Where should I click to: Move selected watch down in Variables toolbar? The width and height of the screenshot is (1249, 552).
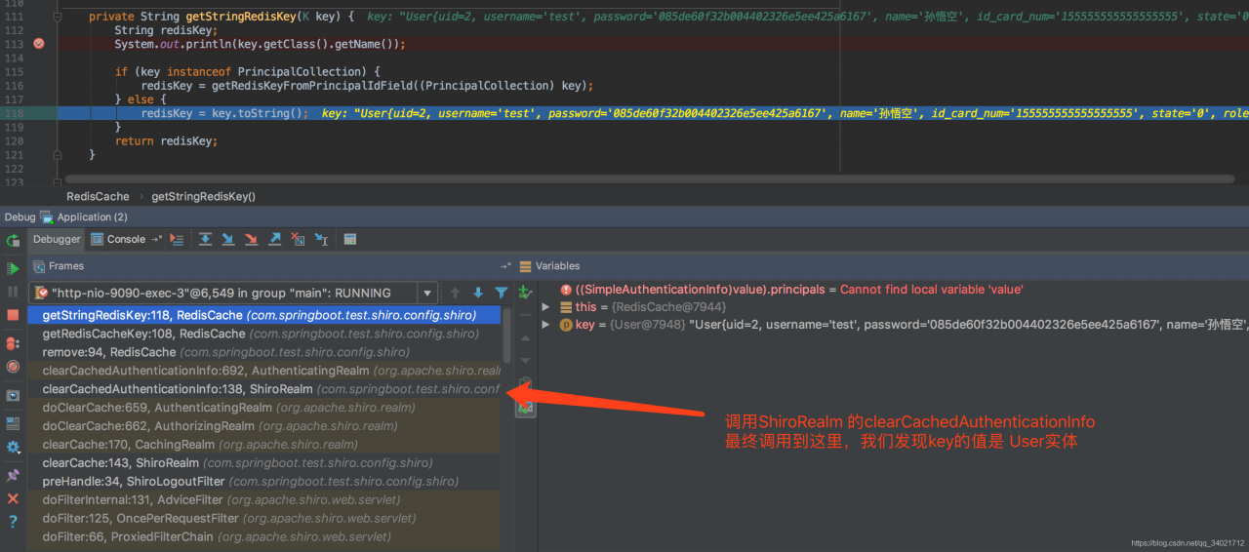tap(525, 360)
